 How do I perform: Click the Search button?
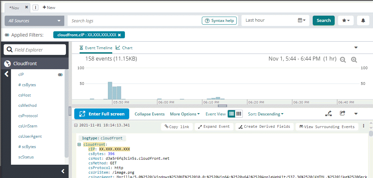[323, 20]
